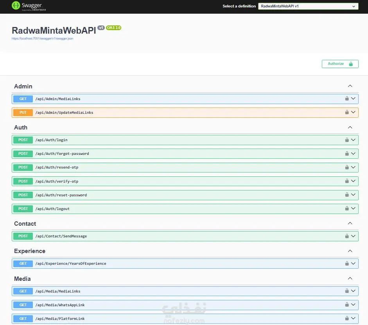Click GET badge of /api/Admin/MediaLinks

(x=23, y=99)
